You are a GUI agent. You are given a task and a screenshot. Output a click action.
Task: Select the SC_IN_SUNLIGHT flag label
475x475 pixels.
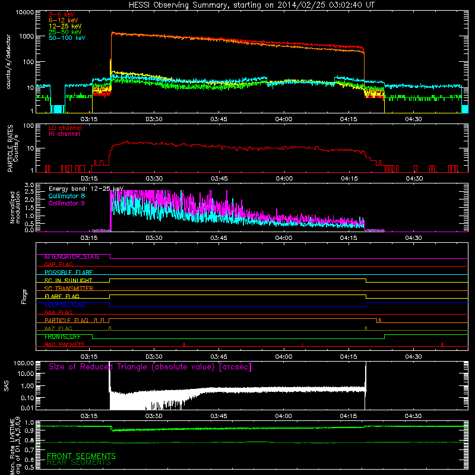[68, 280]
